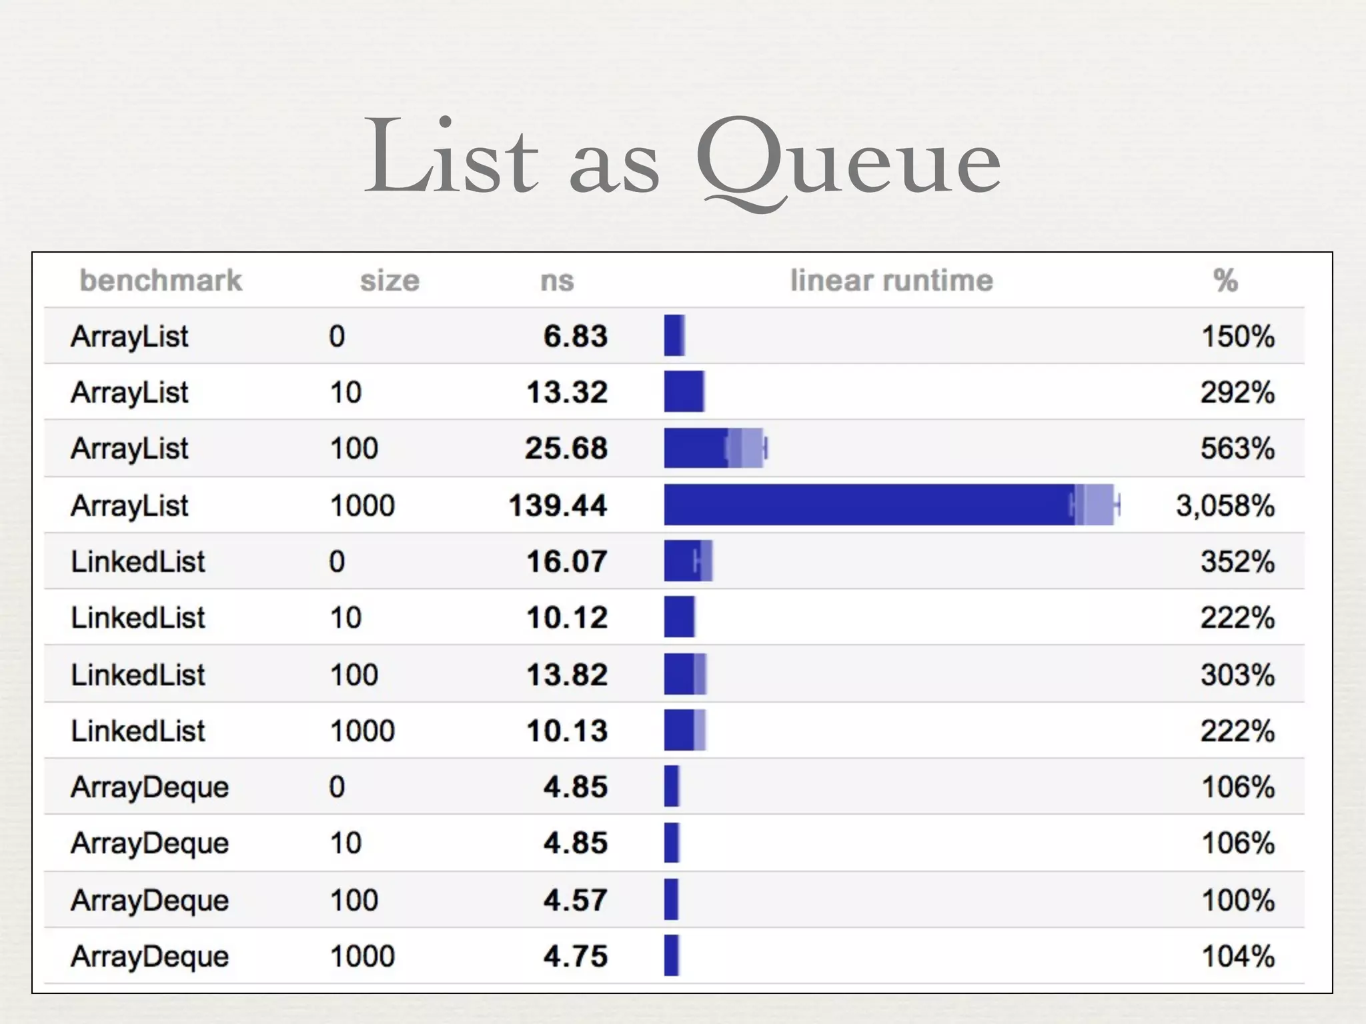This screenshot has width=1366, height=1024.
Task: Click the 13.32 ns value
Action: click(x=567, y=391)
